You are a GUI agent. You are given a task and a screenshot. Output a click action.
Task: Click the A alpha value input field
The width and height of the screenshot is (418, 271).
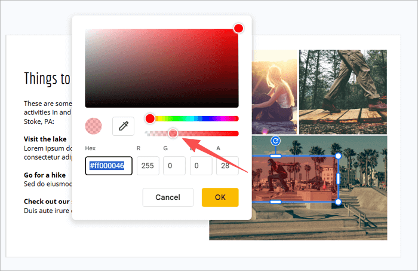point(227,166)
